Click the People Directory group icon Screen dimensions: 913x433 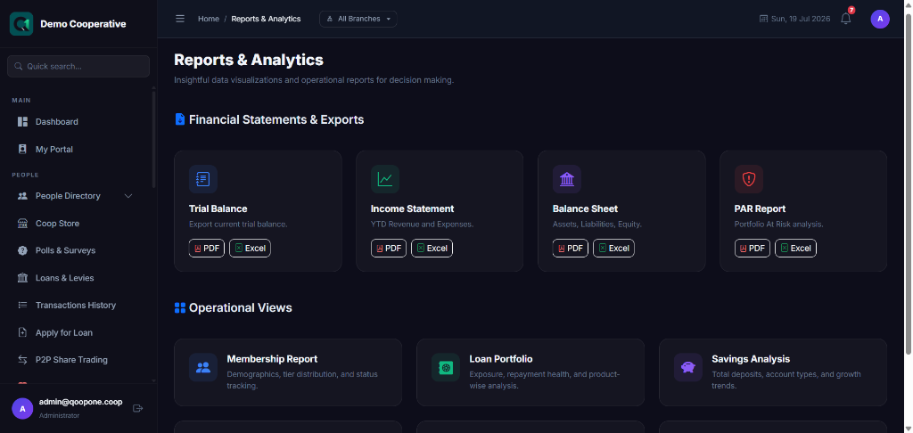coord(22,196)
